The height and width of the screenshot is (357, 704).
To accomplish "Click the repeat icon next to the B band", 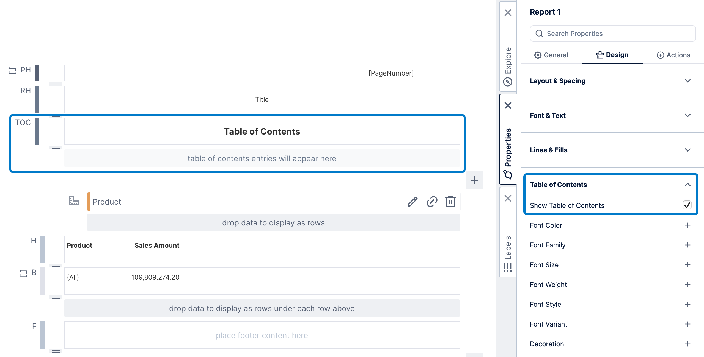I will 23,273.
